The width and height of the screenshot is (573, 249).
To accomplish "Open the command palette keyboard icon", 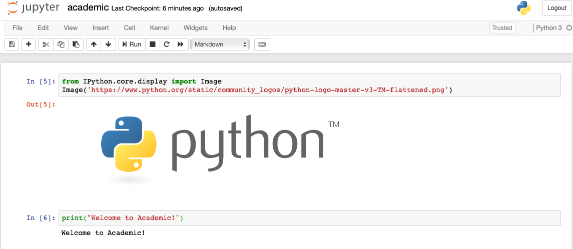I will [x=262, y=44].
